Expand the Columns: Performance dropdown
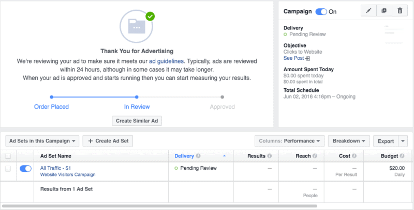 click(289, 141)
